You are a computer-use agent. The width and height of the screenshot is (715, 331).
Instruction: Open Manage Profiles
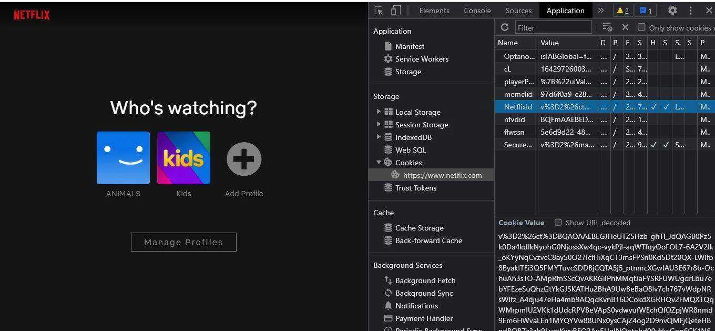coord(183,242)
